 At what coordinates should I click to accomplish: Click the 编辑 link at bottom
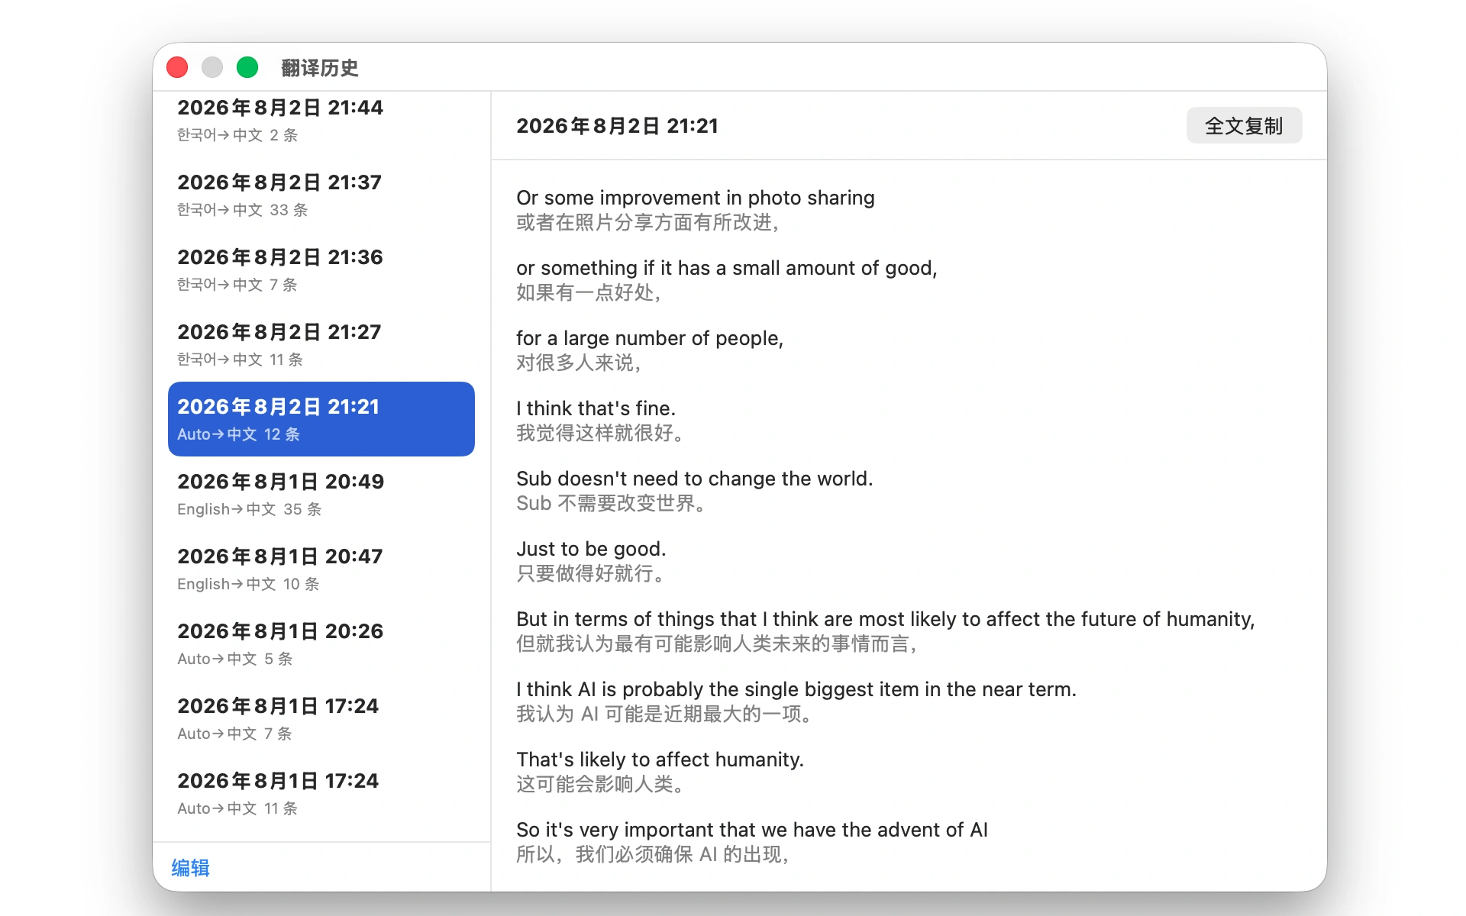tap(190, 868)
